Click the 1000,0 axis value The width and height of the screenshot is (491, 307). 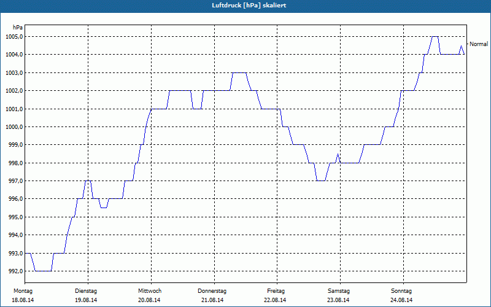pyautogui.click(x=14, y=127)
